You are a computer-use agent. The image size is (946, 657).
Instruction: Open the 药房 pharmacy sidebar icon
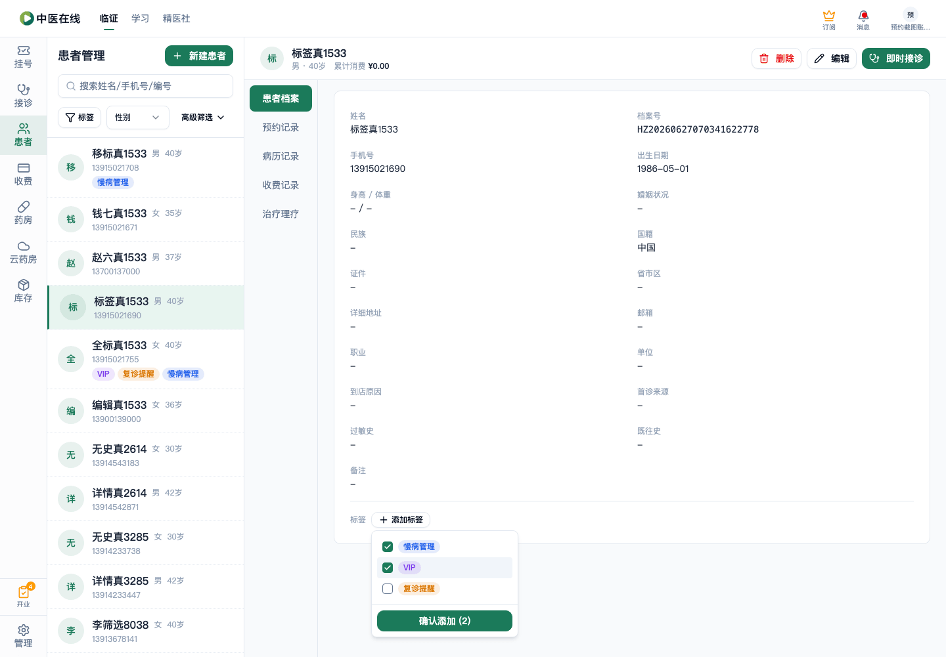pos(23,213)
